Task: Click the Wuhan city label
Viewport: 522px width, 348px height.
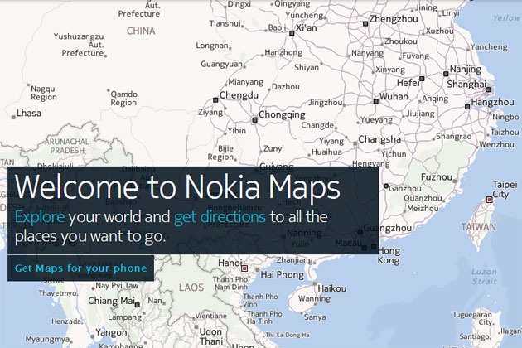Action: [x=394, y=97]
